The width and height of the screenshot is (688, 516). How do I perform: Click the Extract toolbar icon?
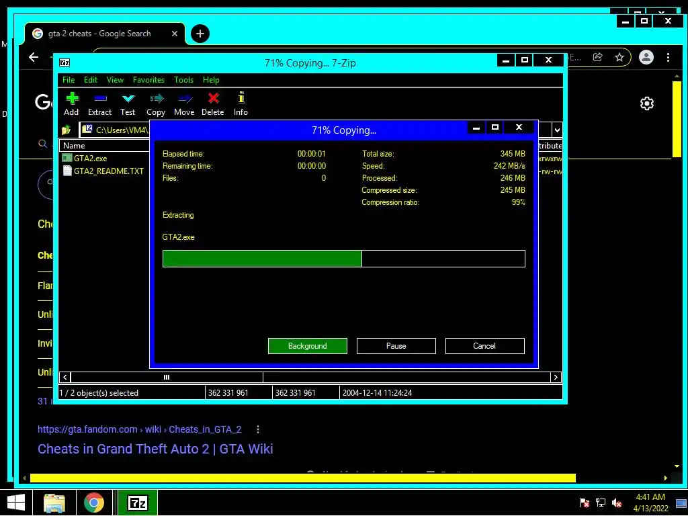99,104
